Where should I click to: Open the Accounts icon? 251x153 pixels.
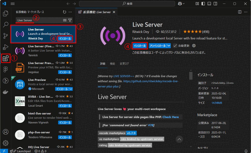tap(6, 132)
